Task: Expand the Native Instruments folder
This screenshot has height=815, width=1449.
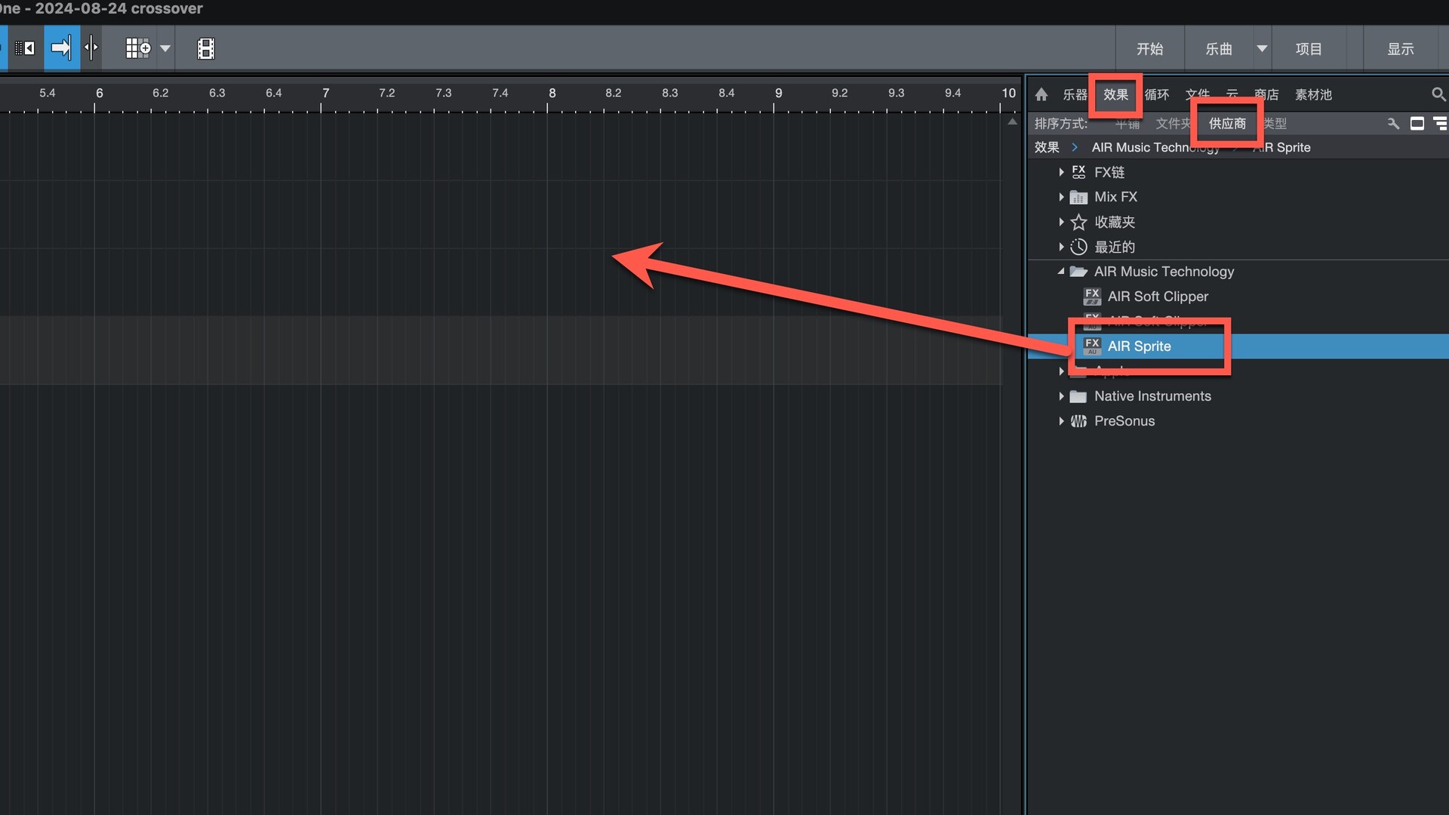Action: point(1061,396)
